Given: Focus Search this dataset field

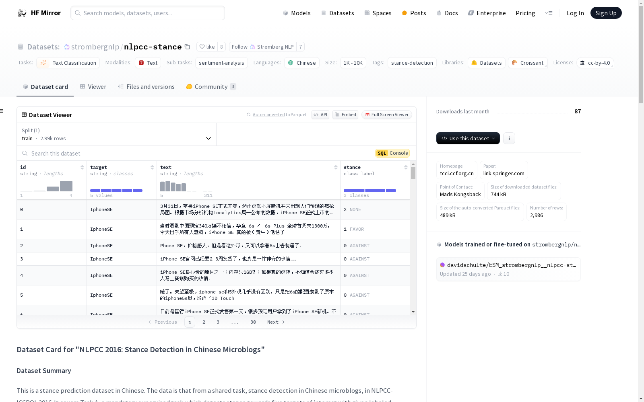Looking at the screenshot, I should [x=193, y=153].
